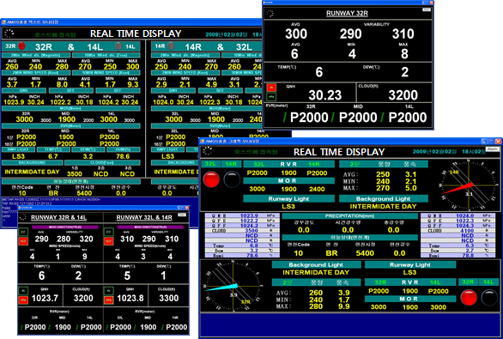Open the RUNWAY 32R & 14L title link
The height and width of the screenshot is (339, 503).
click(x=58, y=217)
